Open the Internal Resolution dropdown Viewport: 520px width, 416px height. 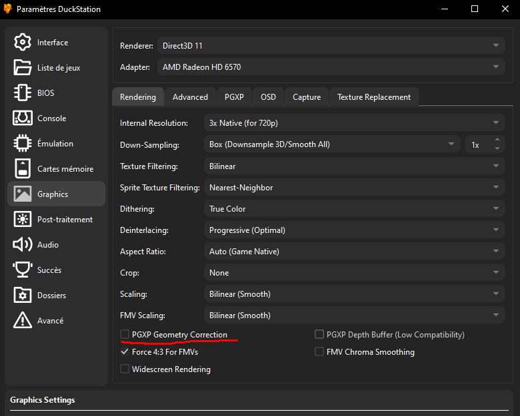point(353,123)
